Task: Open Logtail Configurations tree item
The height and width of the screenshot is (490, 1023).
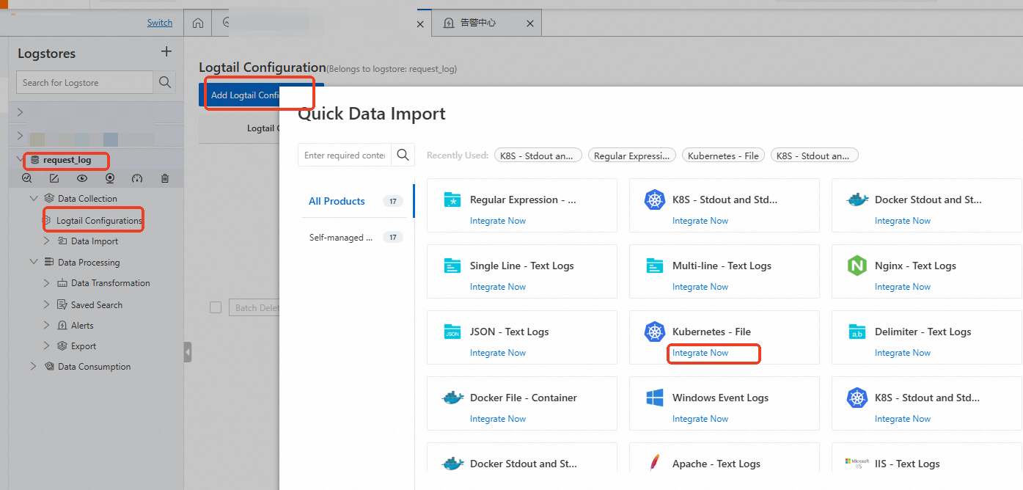Action: [99, 220]
